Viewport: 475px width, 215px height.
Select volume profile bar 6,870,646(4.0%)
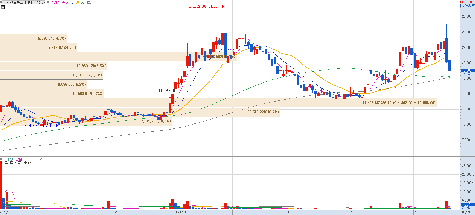point(34,39)
